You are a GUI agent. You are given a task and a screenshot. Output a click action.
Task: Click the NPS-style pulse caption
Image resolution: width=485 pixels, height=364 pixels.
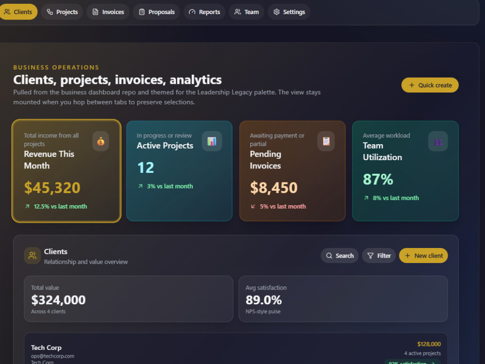coord(263,312)
